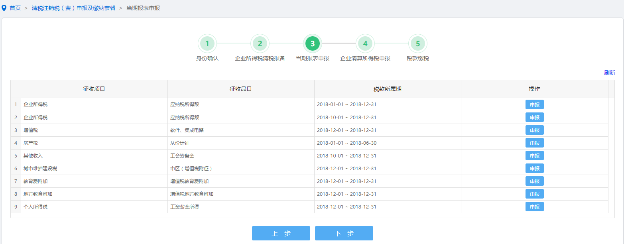Click 申报 for 其他收入 工会筹备金 row
The width and height of the screenshot is (624, 244).
(x=534, y=155)
